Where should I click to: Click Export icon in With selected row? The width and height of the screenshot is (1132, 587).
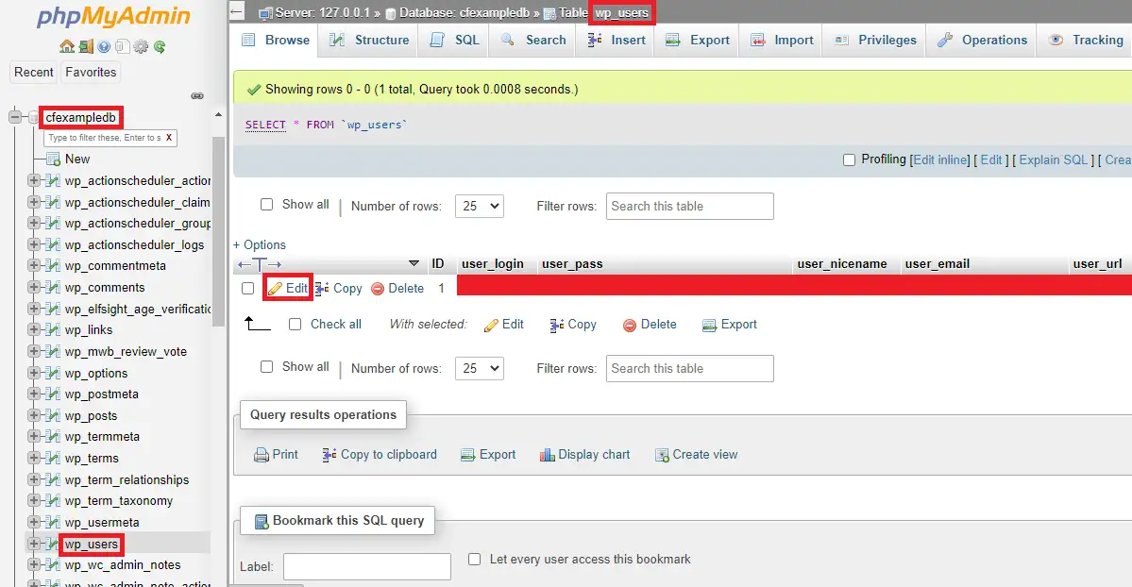pos(710,325)
